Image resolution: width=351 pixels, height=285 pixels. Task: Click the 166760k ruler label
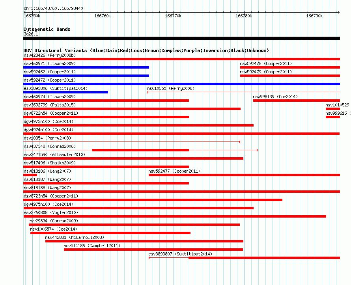tap(103, 16)
